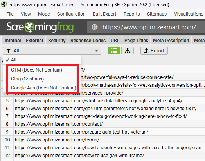Open the File menu

click(x=10, y=14)
